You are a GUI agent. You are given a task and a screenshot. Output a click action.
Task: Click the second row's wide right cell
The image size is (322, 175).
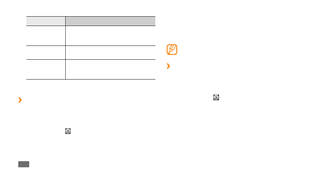(x=111, y=52)
